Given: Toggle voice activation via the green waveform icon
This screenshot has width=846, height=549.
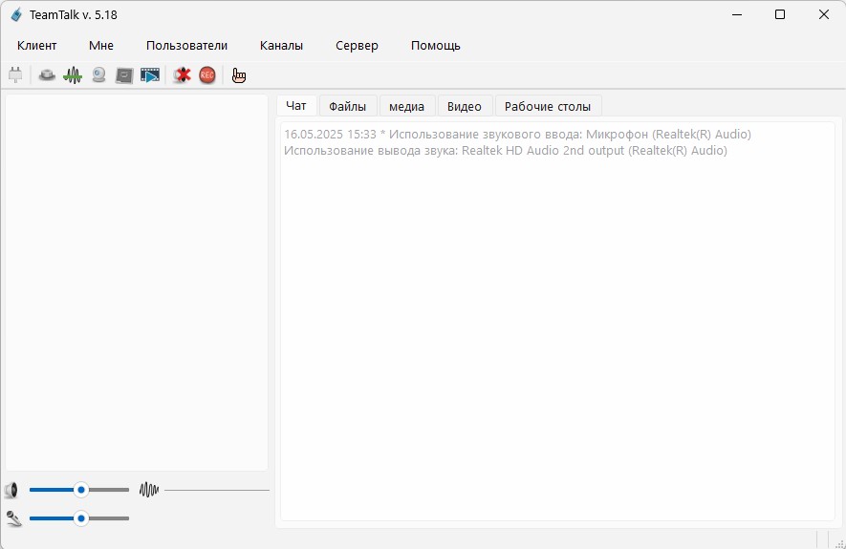Looking at the screenshot, I should coord(73,75).
